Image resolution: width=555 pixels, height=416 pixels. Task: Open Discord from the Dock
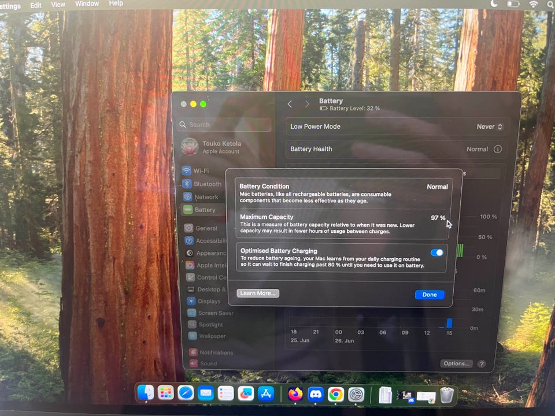coord(316,395)
